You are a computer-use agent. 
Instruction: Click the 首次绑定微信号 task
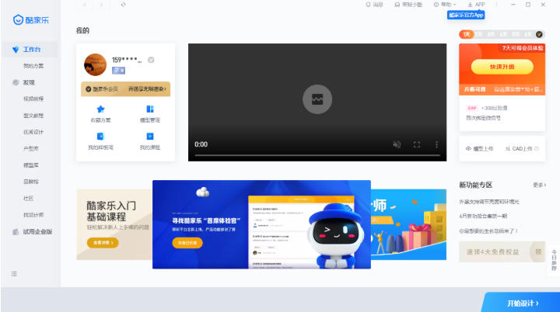pyautogui.click(x=484, y=118)
